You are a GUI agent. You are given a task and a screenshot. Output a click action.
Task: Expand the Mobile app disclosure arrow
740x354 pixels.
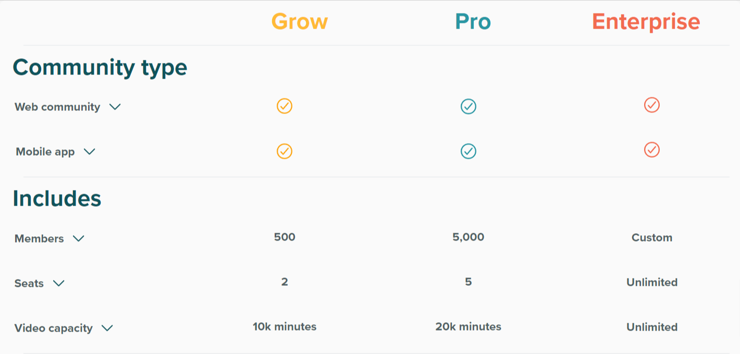point(89,152)
